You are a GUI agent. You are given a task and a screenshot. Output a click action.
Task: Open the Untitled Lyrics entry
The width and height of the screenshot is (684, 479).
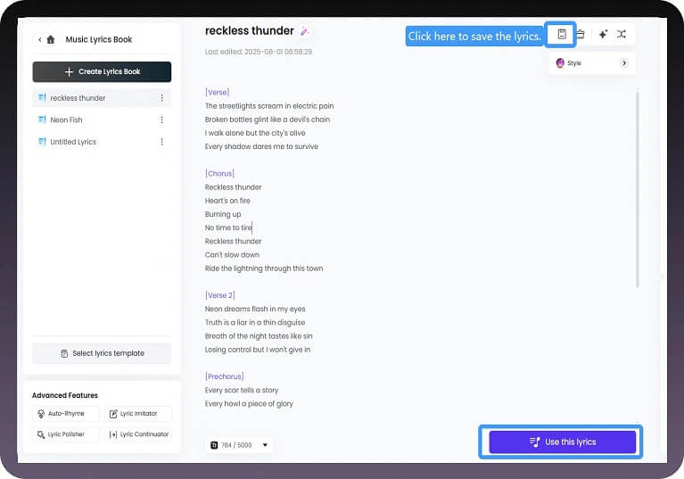pyautogui.click(x=72, y=142)
